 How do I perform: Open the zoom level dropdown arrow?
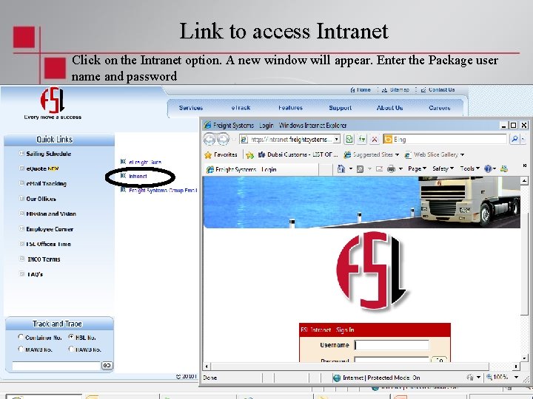coord(517,378)
